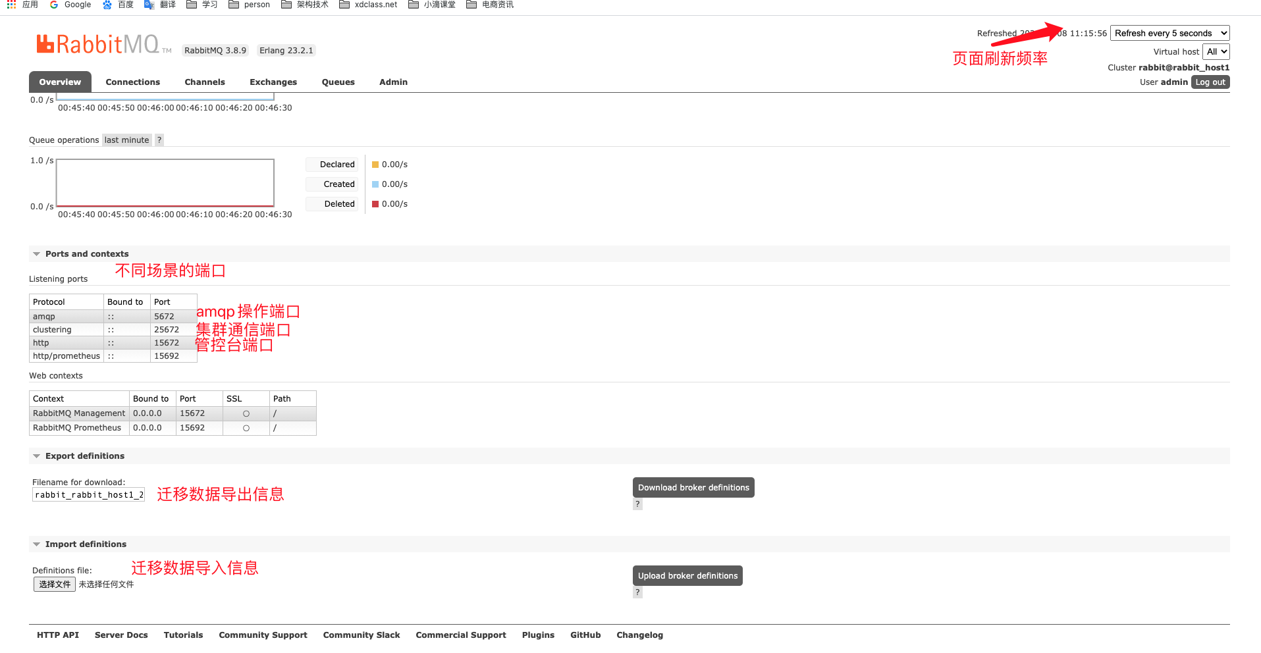
Task: Click the amqp protocol row
Action: pyautogui.click(x=113, y=317)
